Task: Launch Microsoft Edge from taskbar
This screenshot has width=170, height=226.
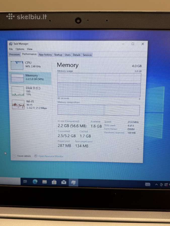Action: point(35,182)
